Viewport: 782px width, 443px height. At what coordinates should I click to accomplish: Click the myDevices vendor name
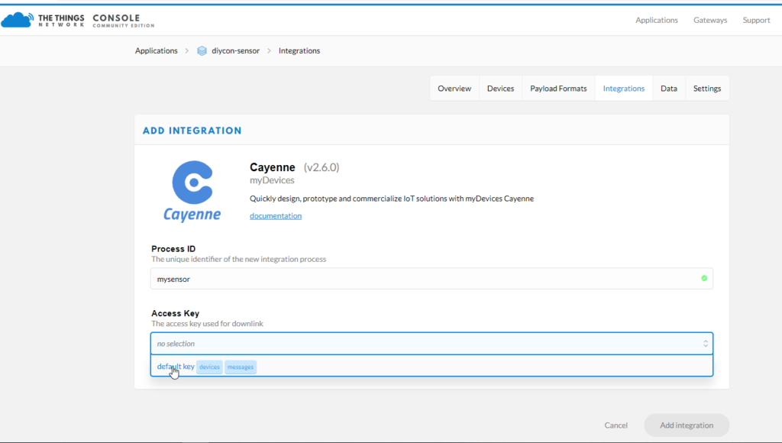[x=272, y=180]
